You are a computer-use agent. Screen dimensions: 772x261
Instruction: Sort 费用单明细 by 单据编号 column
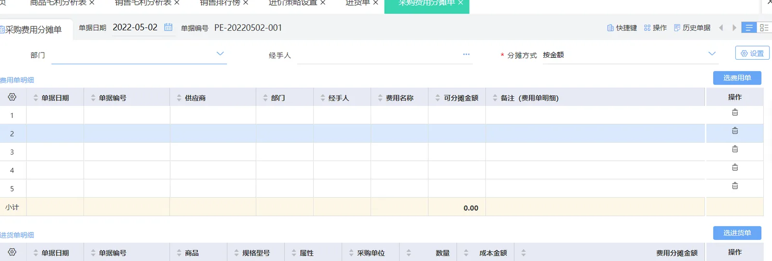coord(93,98)
